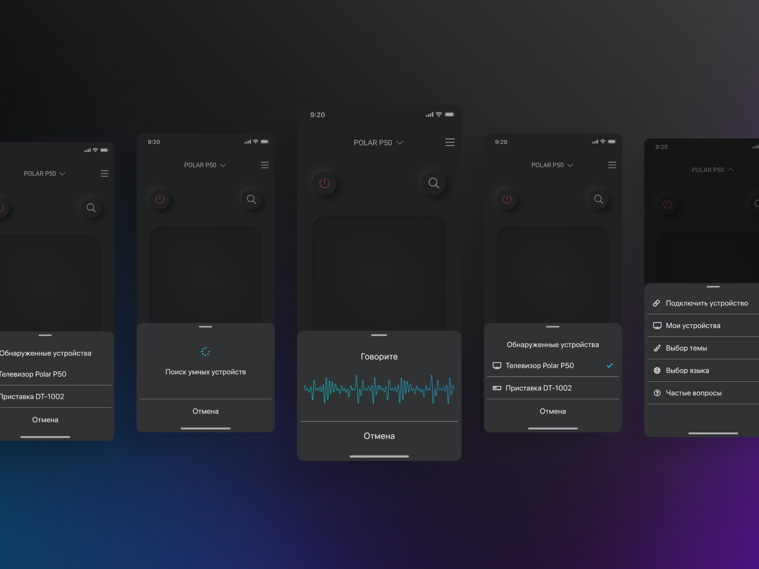Open the POLAR P50 device chevron on second phone
This screenshot has width=759, height=569.
(x=223, y=165)
